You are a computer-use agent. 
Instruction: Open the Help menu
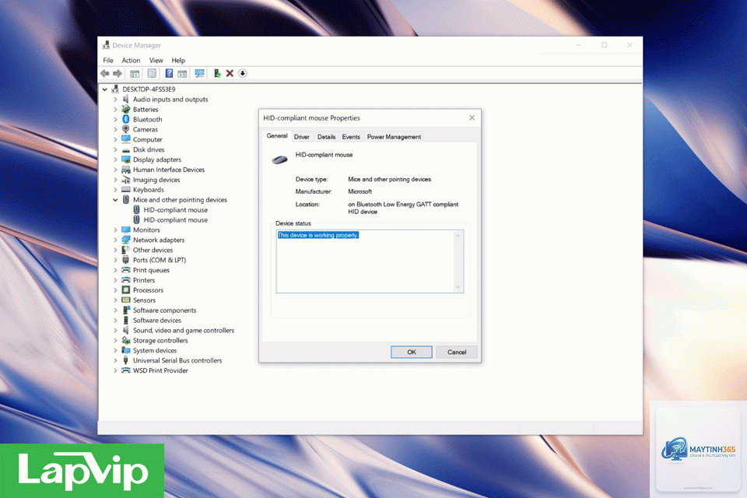178,61
